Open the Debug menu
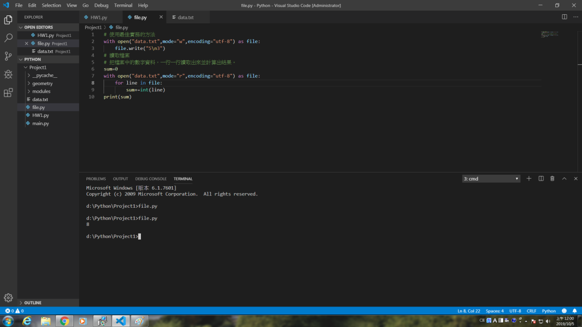Screen dimensions: 582x327 click(101, 5)
